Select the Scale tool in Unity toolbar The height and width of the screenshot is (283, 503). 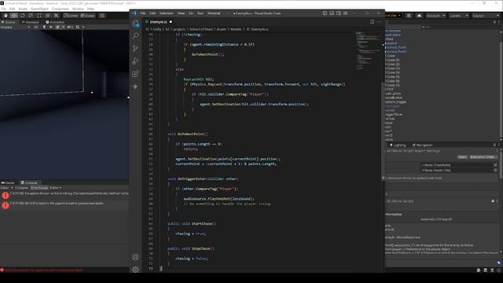click(x=31, y=16)
